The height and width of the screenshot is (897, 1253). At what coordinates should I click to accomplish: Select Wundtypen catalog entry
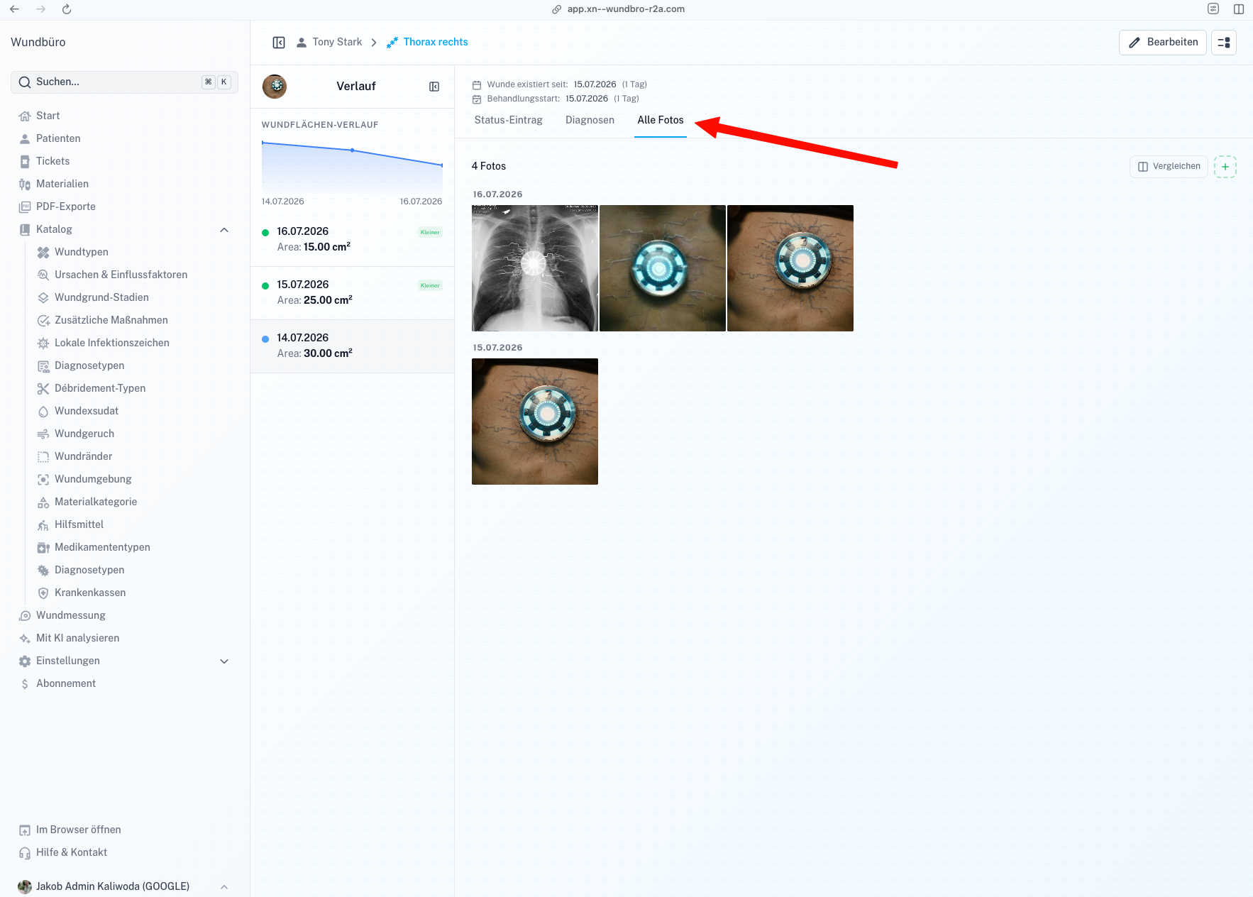[81, 252]
